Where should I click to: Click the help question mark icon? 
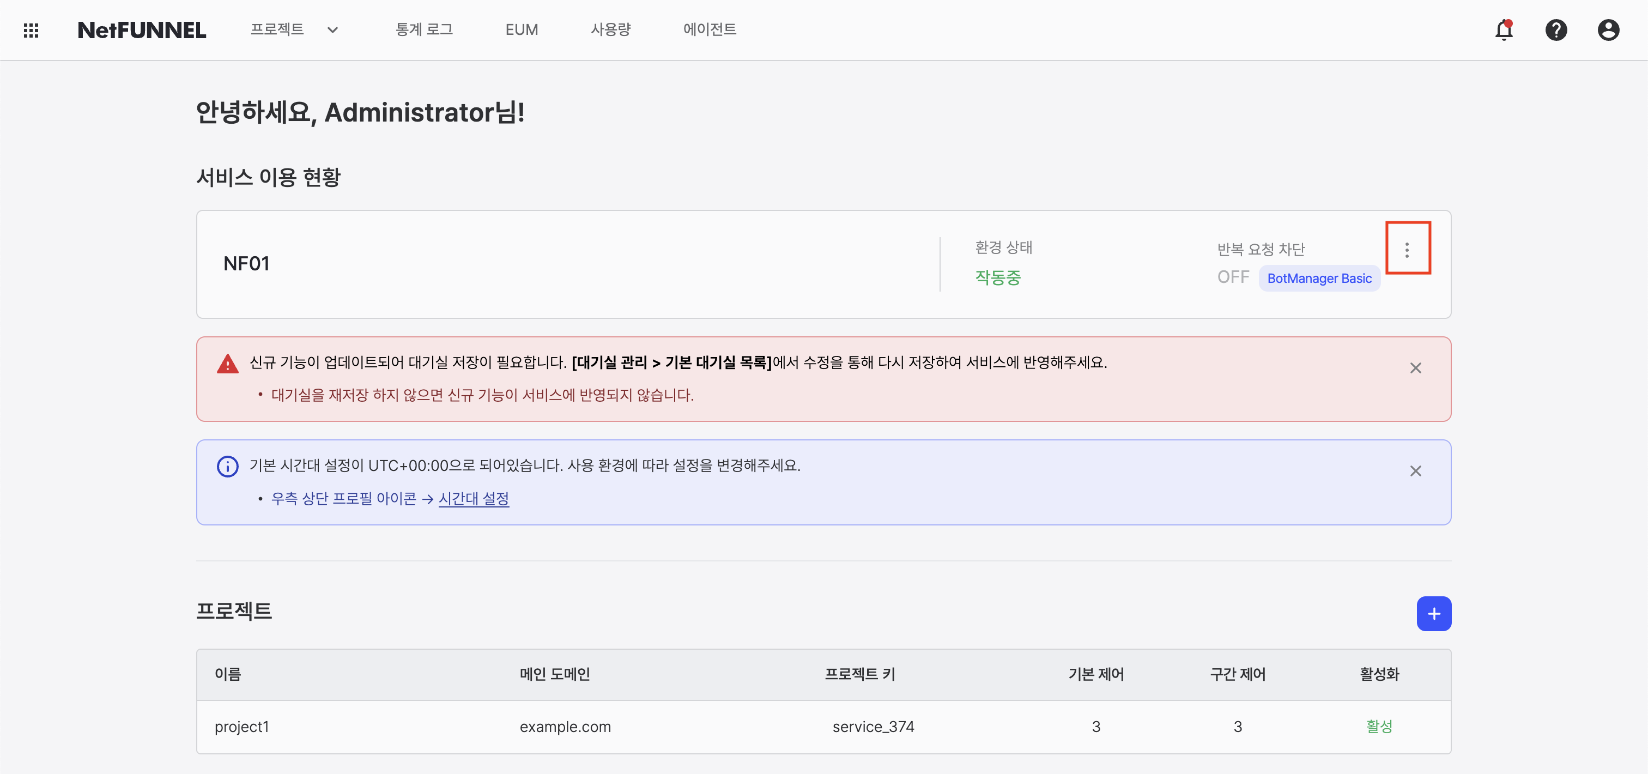pos(1556,30)
